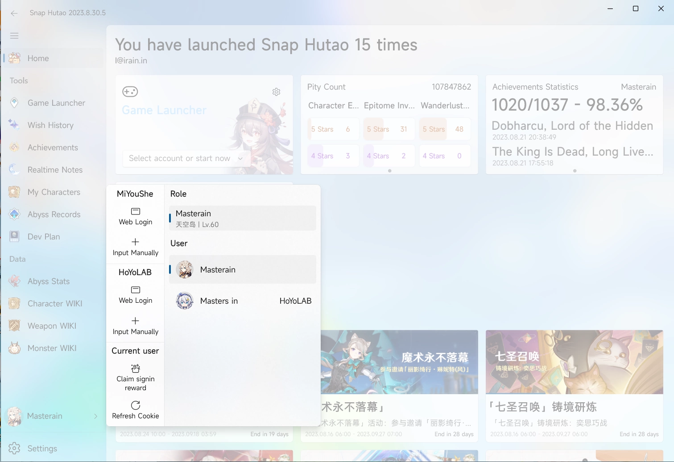This screenshot has height=462, width=674.
Task: Click the Game Launcher card title
Action: pos(164,110)
